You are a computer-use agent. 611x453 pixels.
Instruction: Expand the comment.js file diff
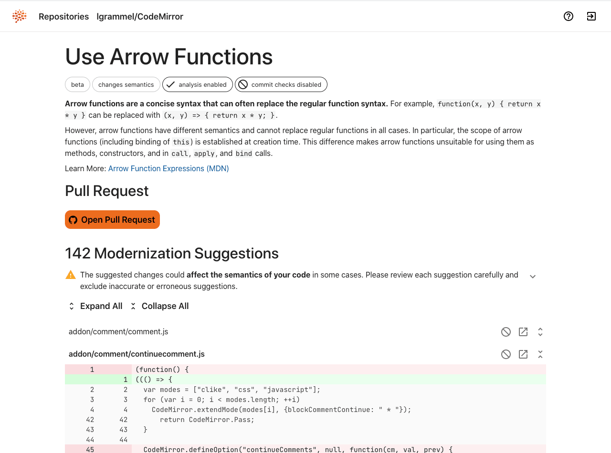point(540,332)
